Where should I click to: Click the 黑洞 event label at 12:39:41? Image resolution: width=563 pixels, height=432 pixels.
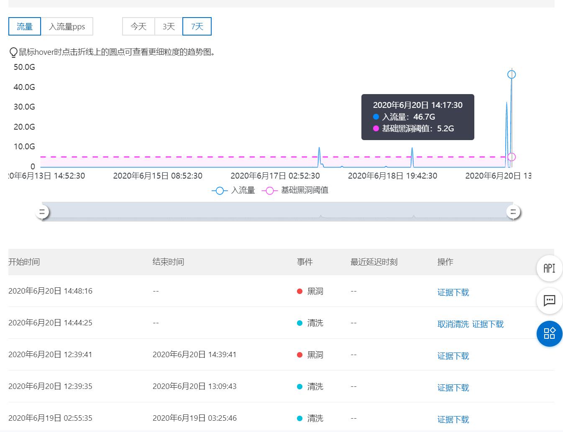tap(315, 355)
